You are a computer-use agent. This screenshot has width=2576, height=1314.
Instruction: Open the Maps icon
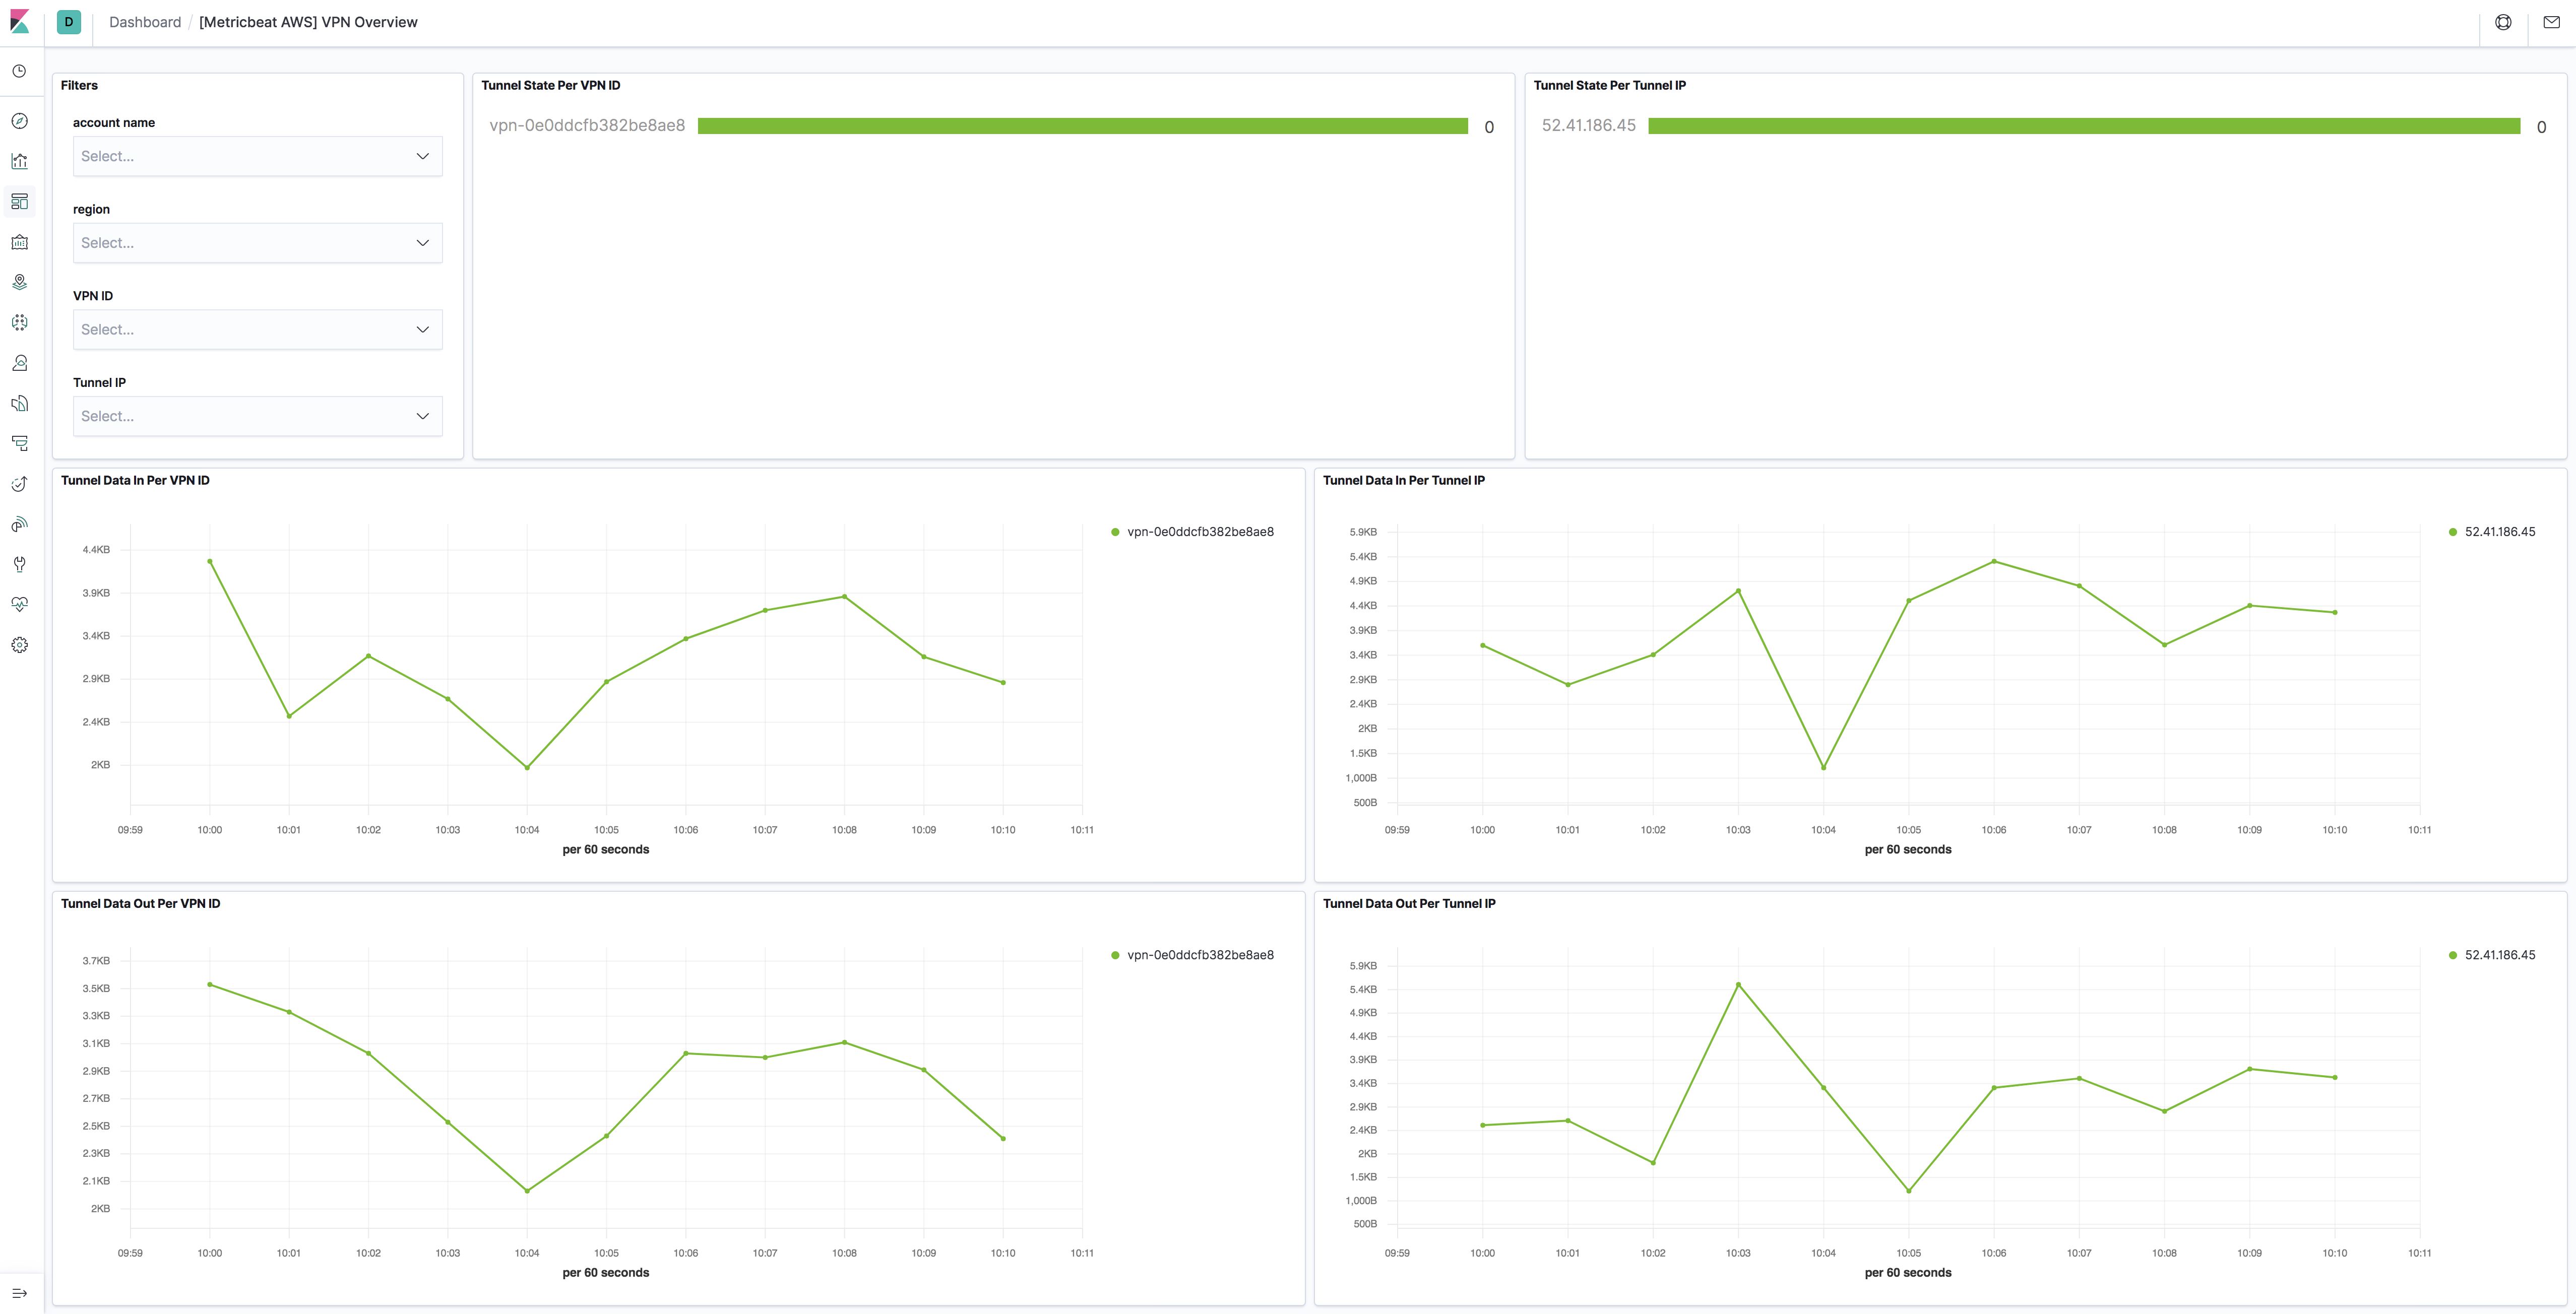coord(19,281)
